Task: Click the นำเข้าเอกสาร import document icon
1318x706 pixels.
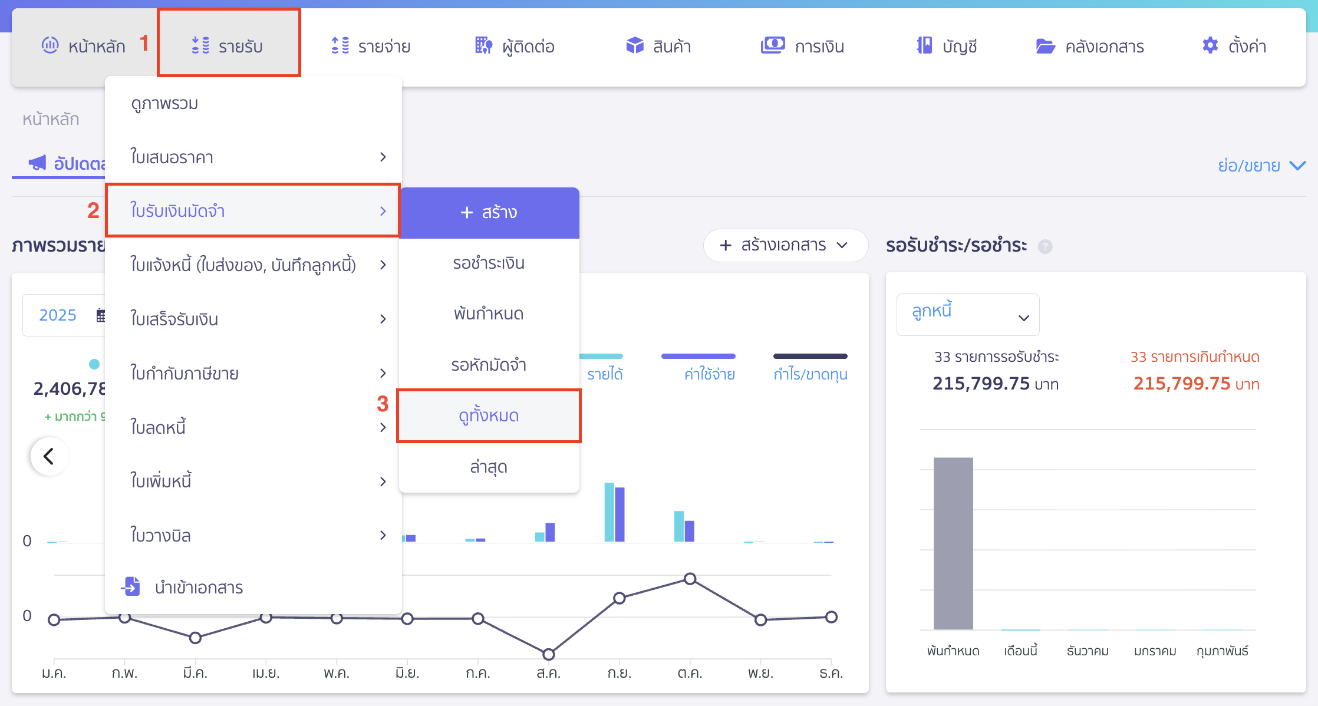Action: tap(131, 587)
